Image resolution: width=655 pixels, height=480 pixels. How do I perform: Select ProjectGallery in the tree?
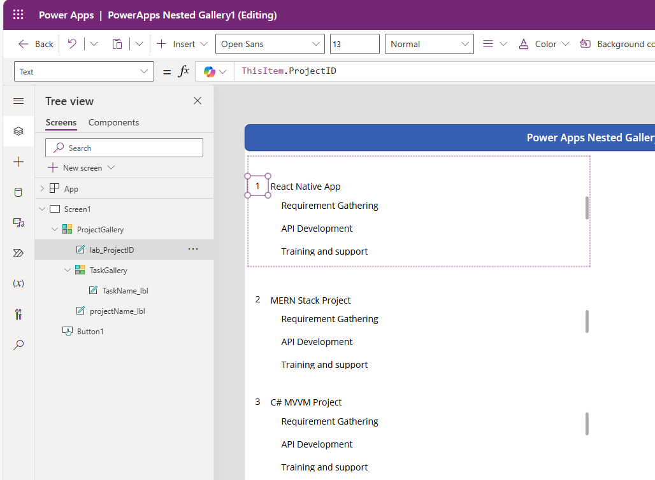[100, 230]
